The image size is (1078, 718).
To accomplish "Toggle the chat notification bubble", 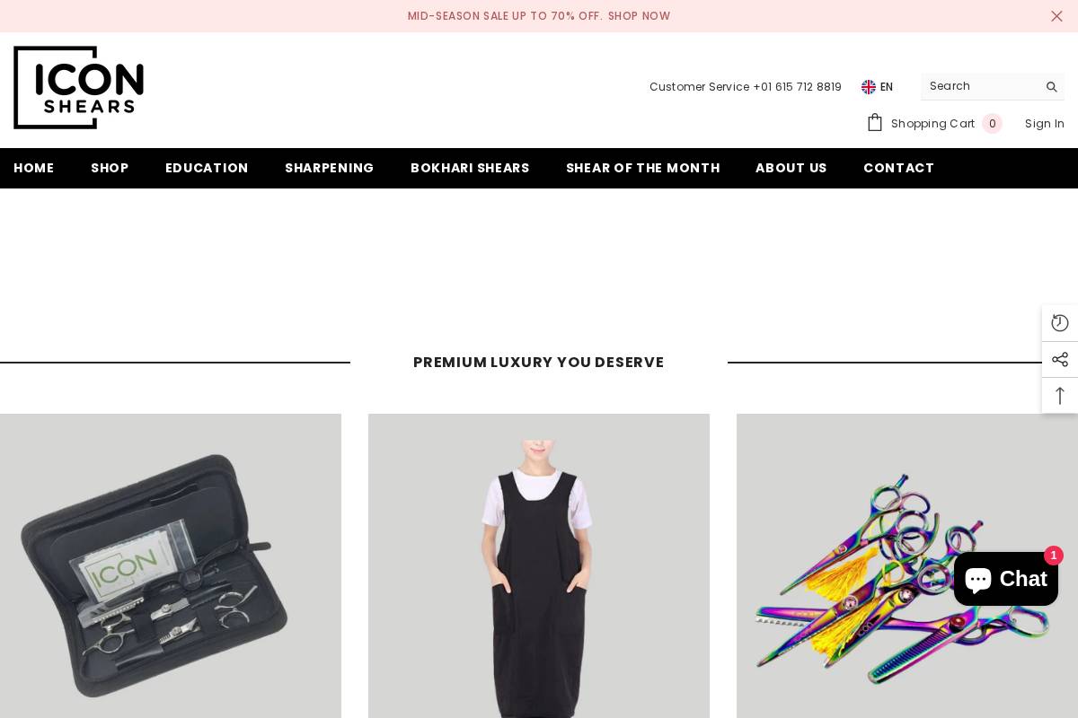I will point(1053,556).
